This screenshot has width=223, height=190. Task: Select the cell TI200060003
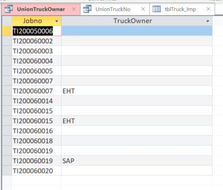click(37, 51)
